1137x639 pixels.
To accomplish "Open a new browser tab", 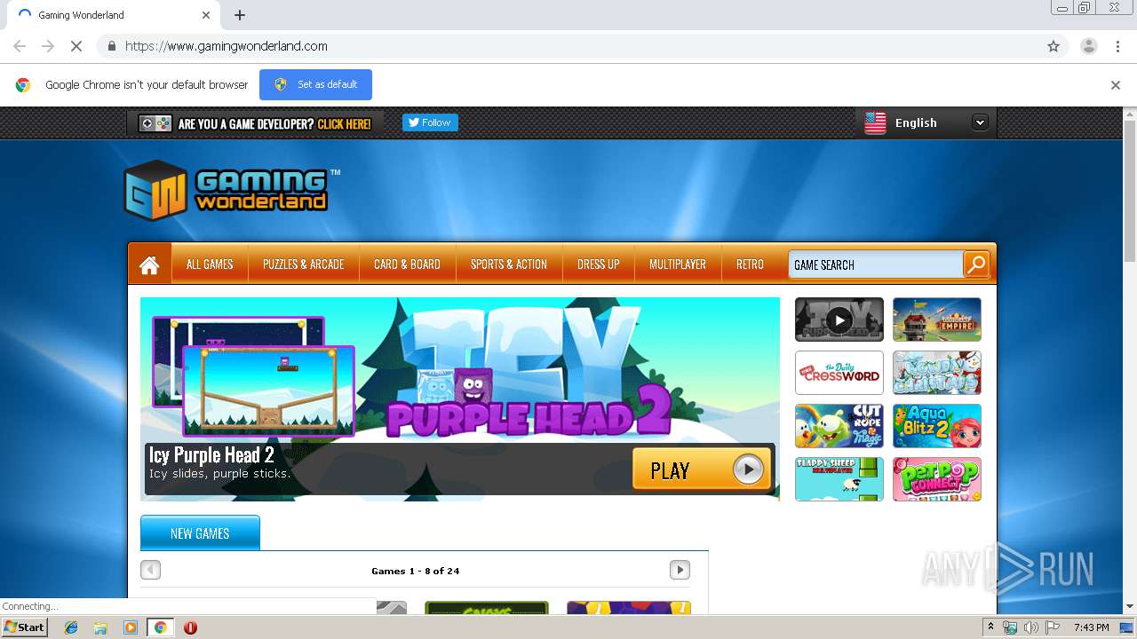I will pos(240,15).
